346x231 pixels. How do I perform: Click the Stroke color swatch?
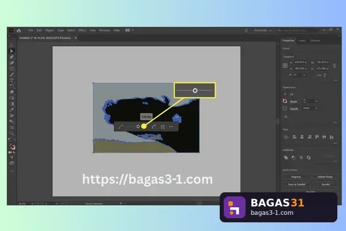pyautogui.click(x=285, y=101)
